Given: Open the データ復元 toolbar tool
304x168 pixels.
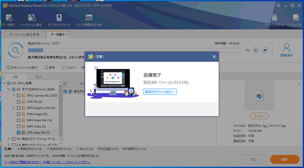Looking at the screenshot, I should coord(8,20).
